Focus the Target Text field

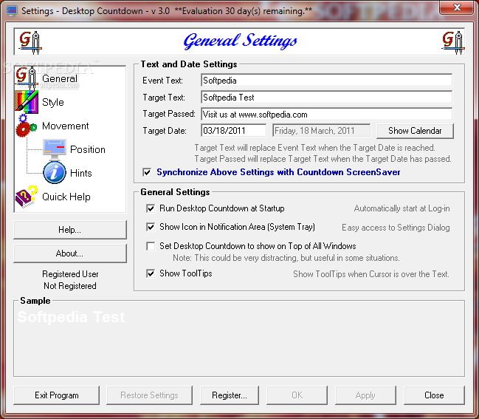(326, 98)
